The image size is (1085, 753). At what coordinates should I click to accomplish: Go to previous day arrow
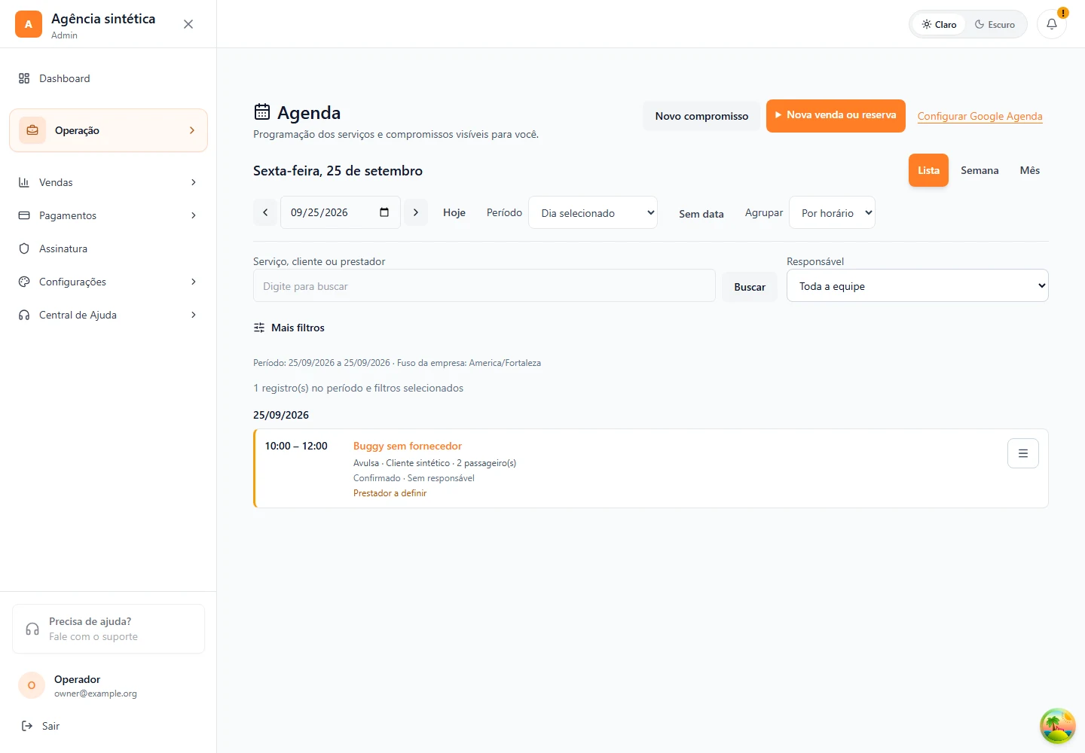coord(265,212)
